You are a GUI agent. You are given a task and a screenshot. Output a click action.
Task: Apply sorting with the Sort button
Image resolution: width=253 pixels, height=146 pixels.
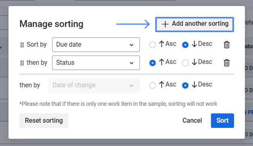tap(222, 121)
